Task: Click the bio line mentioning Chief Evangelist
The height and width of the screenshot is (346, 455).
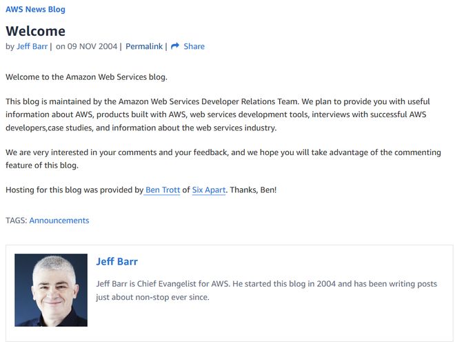Action: click(x=266, y=284)
